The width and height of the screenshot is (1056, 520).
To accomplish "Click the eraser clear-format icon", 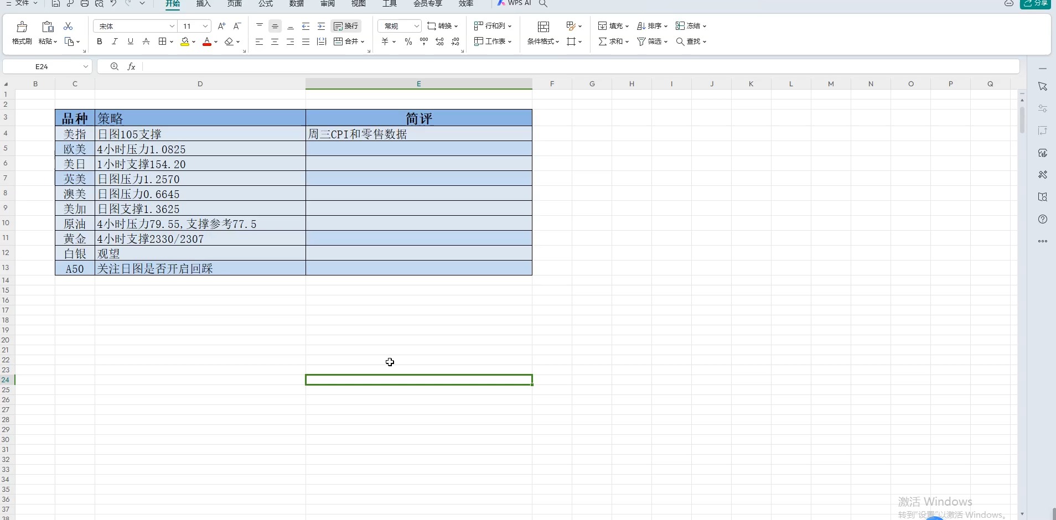I will pyautogui.click(x=229, y=41).
